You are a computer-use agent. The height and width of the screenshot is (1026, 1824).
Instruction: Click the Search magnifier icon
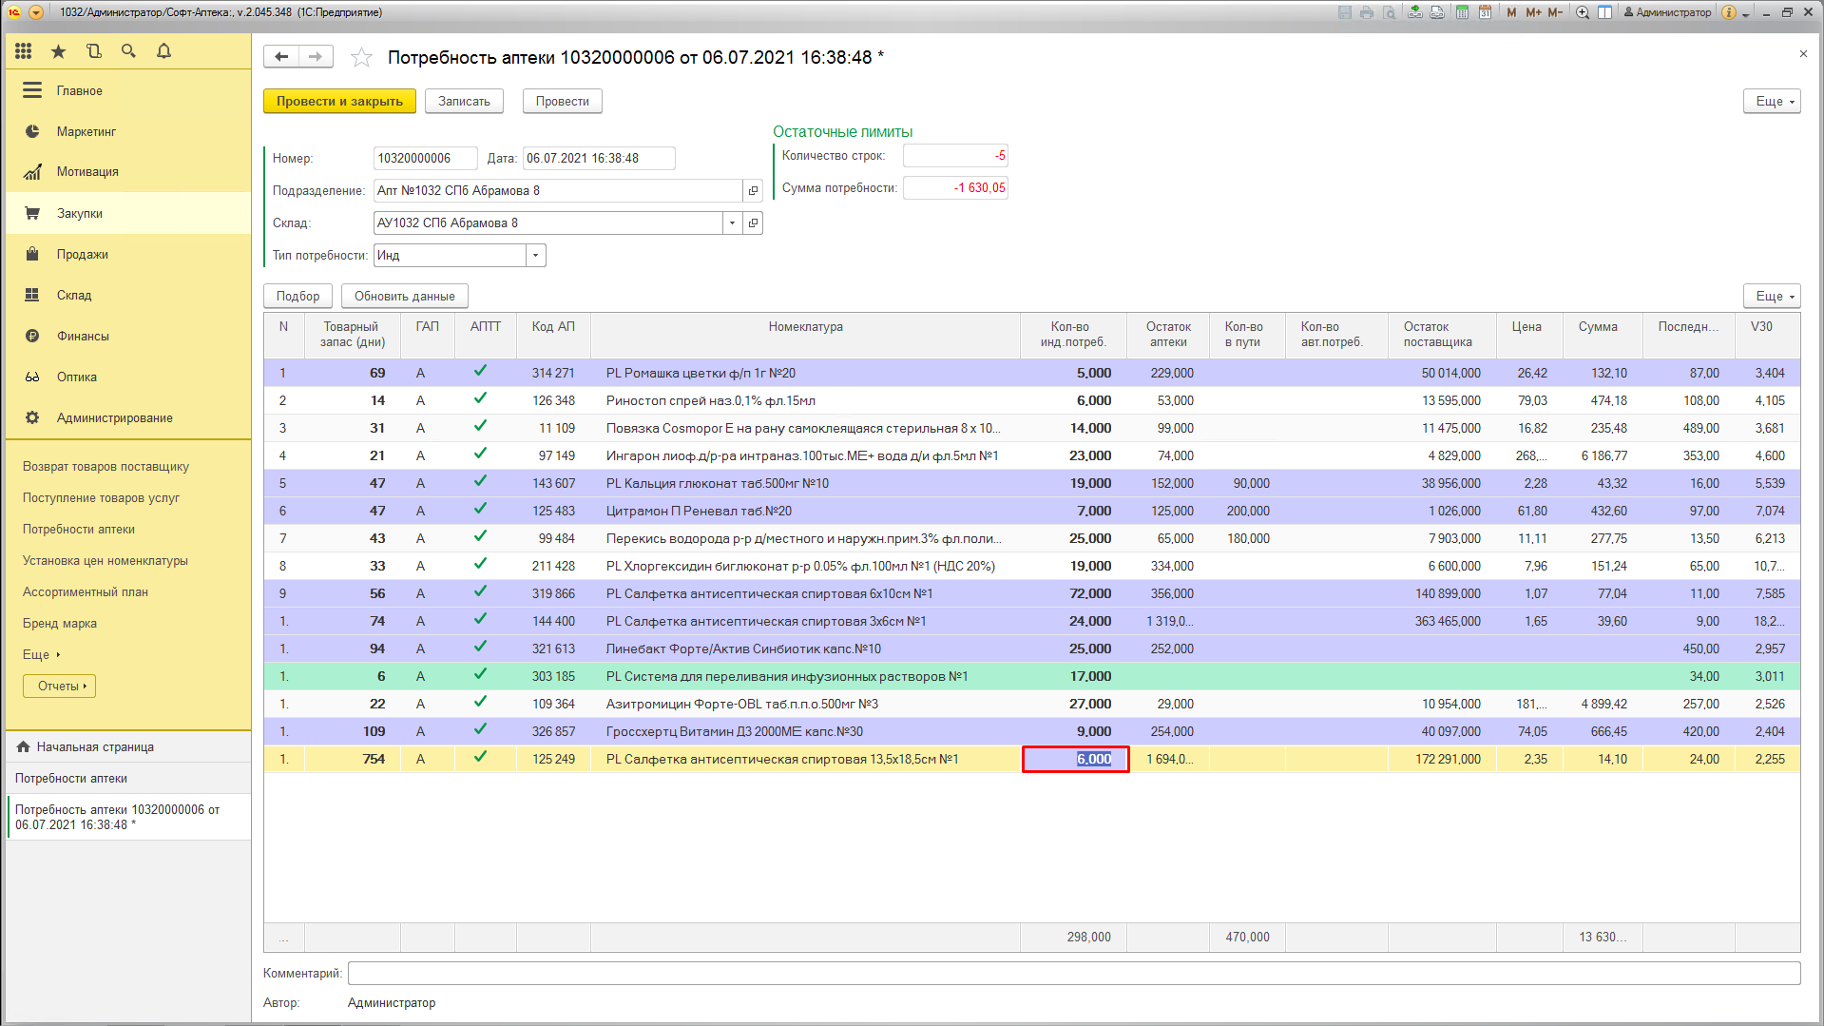128,51
